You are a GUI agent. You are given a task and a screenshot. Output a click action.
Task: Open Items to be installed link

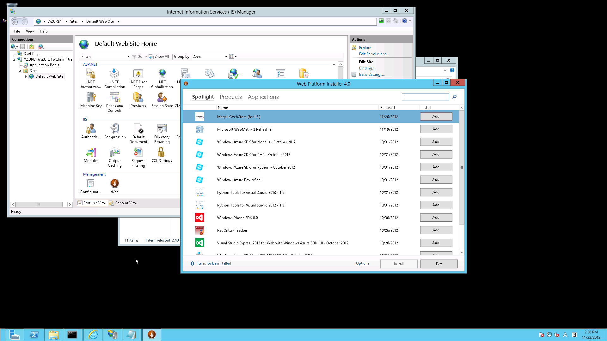214,263
